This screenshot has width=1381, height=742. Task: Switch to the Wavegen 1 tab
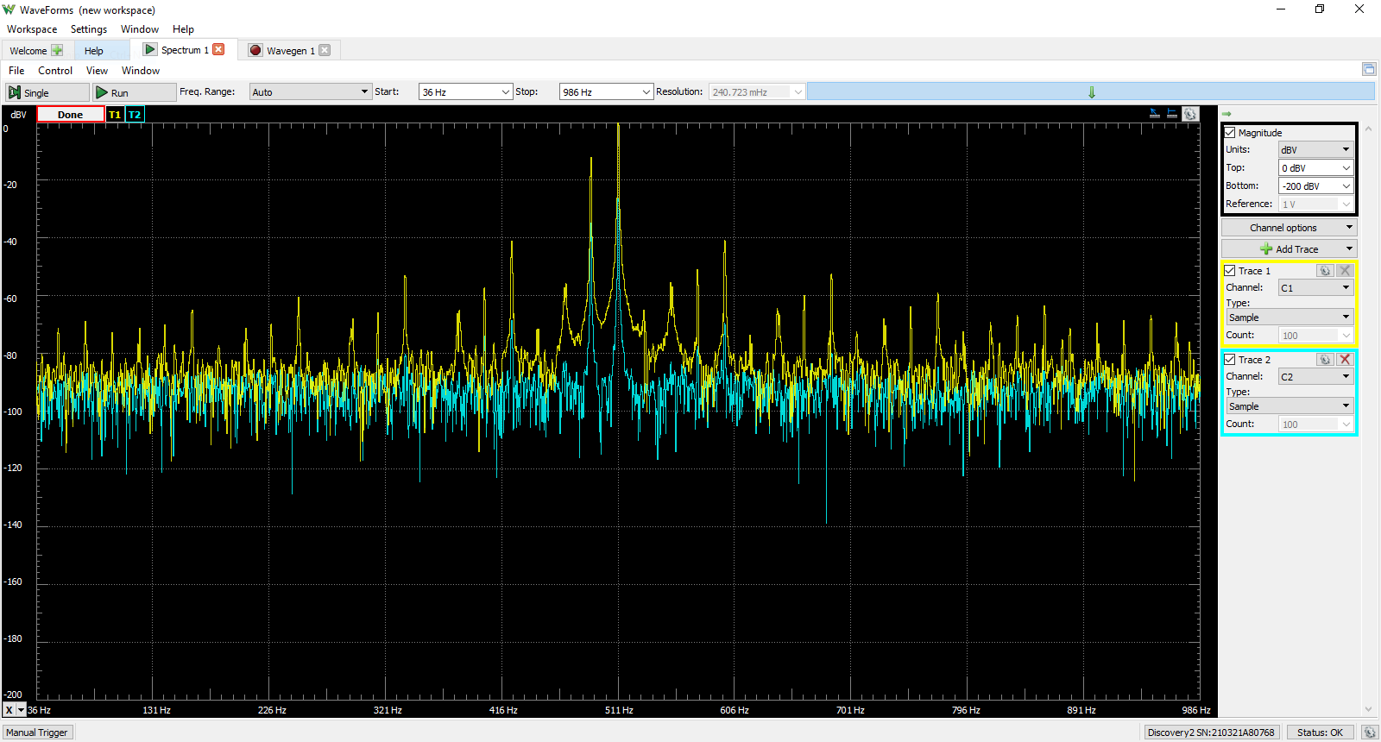[290, 51]
